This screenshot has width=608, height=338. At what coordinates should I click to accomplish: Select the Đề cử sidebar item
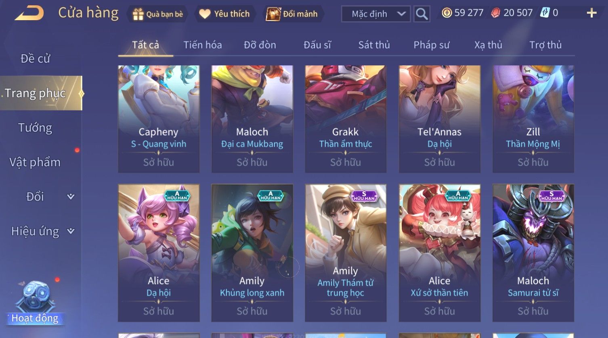pos(36,59)
